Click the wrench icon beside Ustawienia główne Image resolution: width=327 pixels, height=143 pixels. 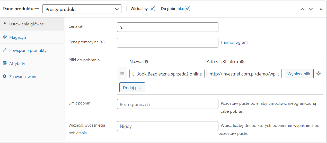coord(4,24)
